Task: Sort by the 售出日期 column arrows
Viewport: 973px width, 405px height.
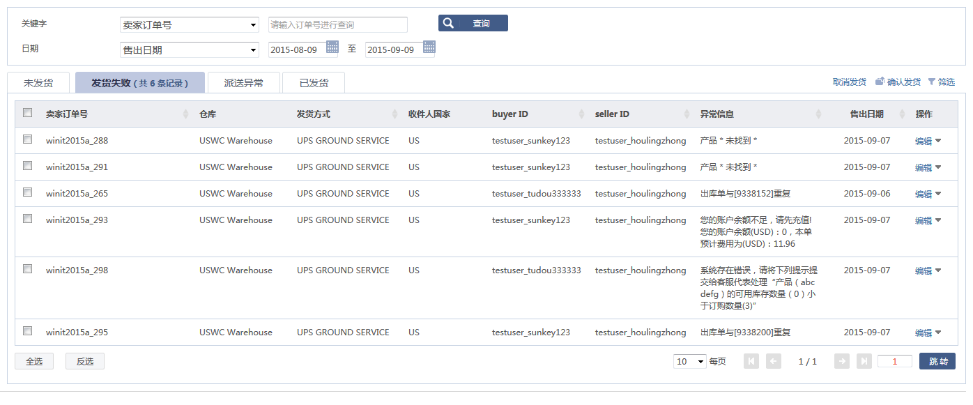Action: click(x=902, y=114)
